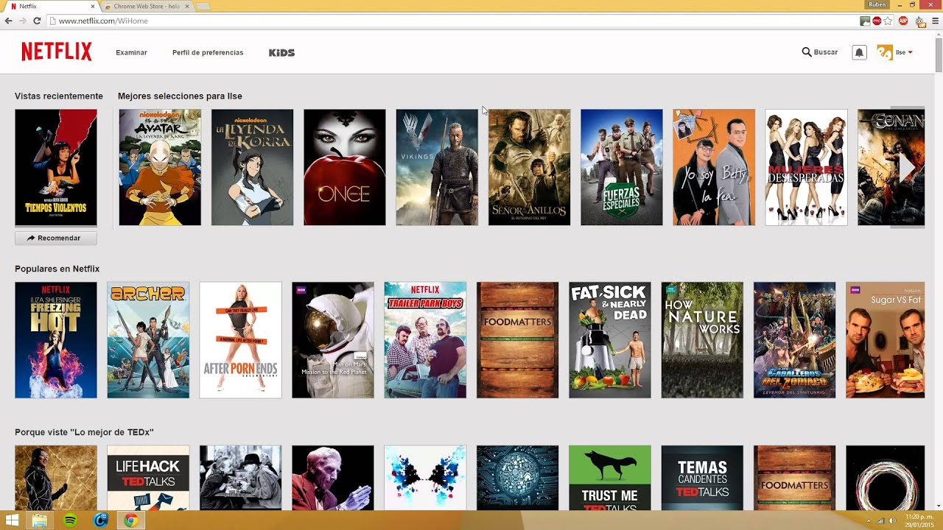Image resolution: width=943 pixels, height=530 pixels.
Task: Click the green screen-share address bar icon
Action: click(x=865, y=21)
